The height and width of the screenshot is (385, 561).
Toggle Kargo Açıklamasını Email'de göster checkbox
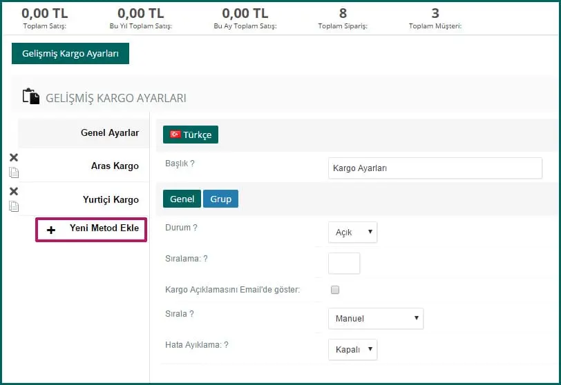point(335,290)
